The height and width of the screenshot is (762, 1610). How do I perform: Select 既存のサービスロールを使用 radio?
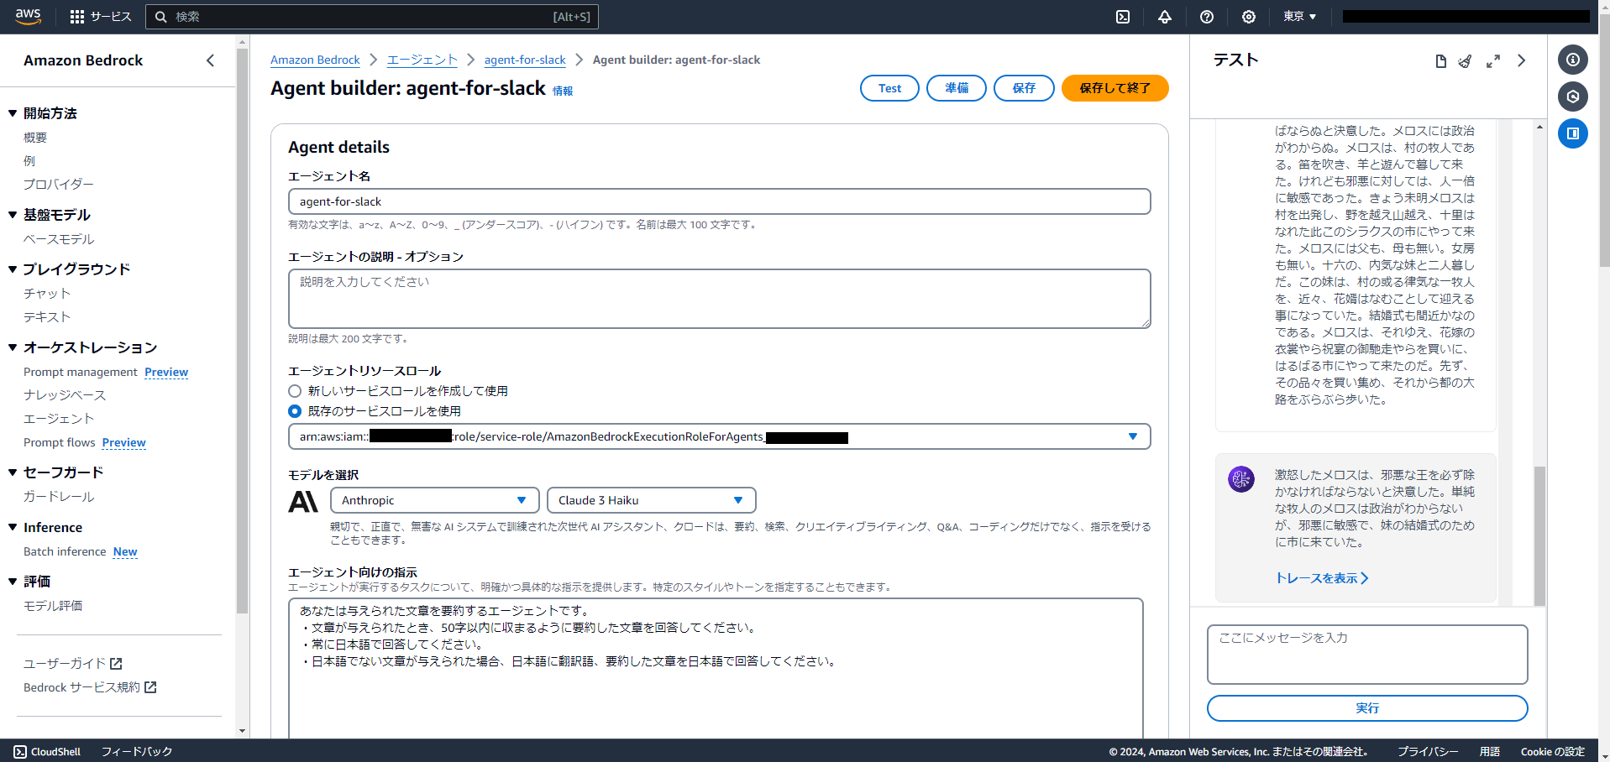point(295,411)
